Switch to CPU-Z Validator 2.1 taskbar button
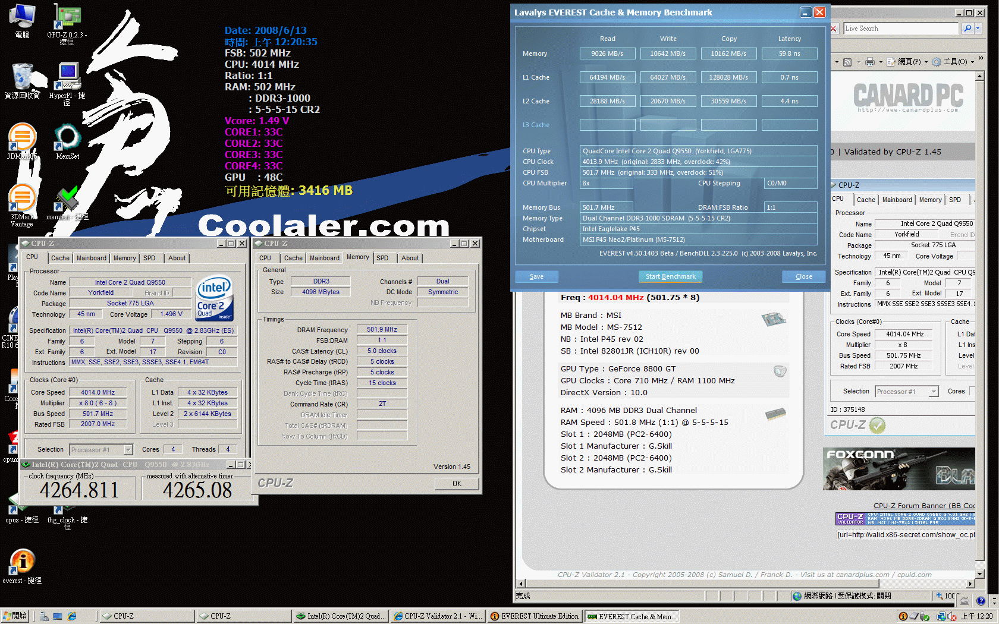 click(x=438, y=616)
